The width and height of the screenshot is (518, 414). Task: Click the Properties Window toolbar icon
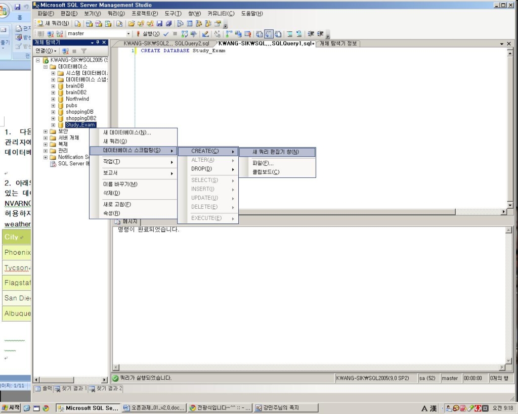point(218,23)
